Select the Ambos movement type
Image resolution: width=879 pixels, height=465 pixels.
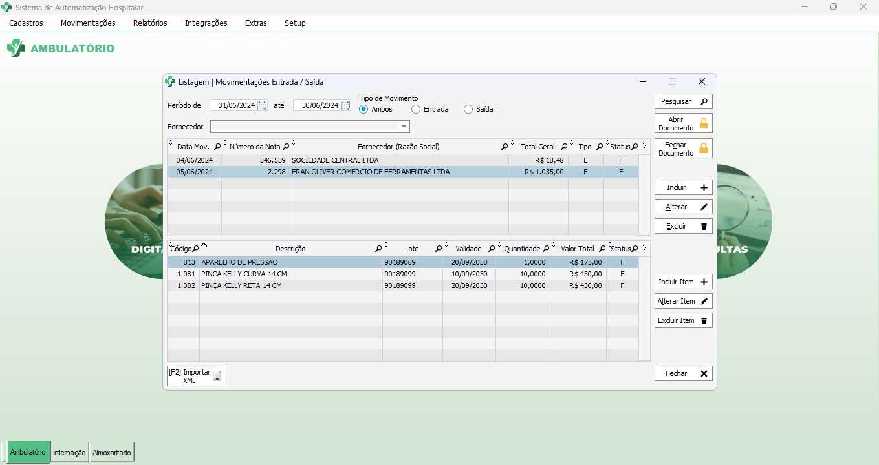click(x=364, y=109)
